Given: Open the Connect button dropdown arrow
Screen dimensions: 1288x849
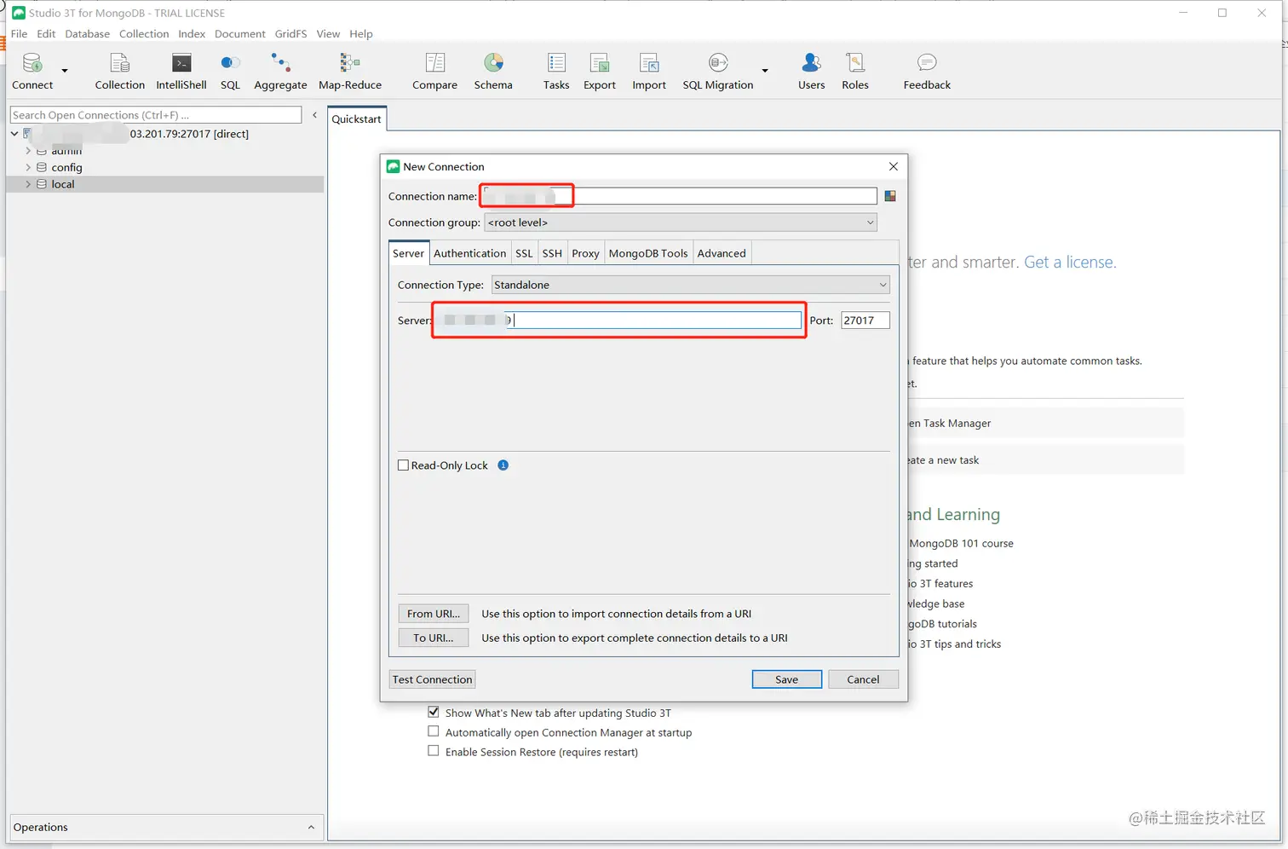Looking at the screenshot, I should (65, 71).
